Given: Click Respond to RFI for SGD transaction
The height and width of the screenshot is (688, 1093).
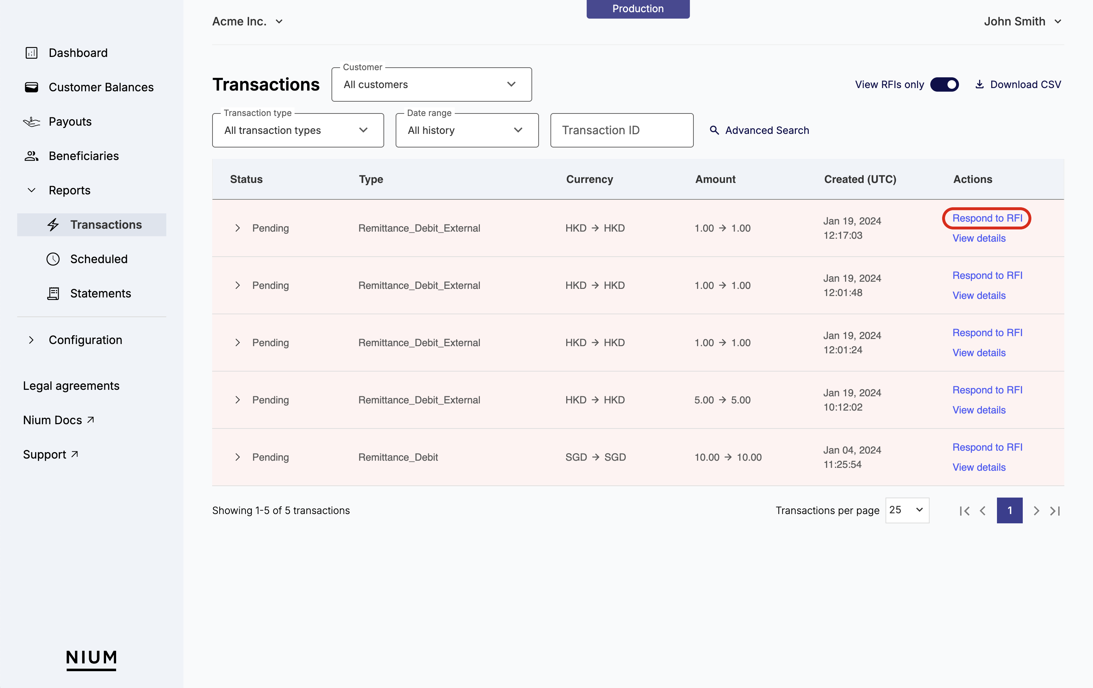Looking at the screenshot, I should tap(987, 447).
